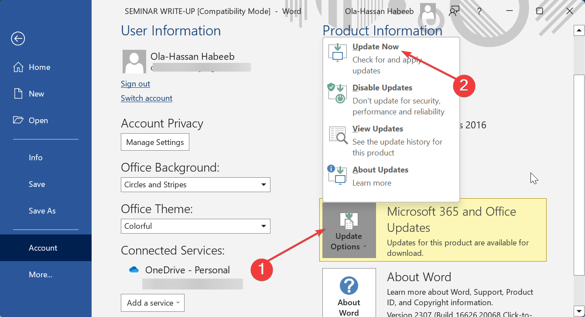Click the Update Now icon
The width and height of the screenshot is (585, 317).
[337, 52]
